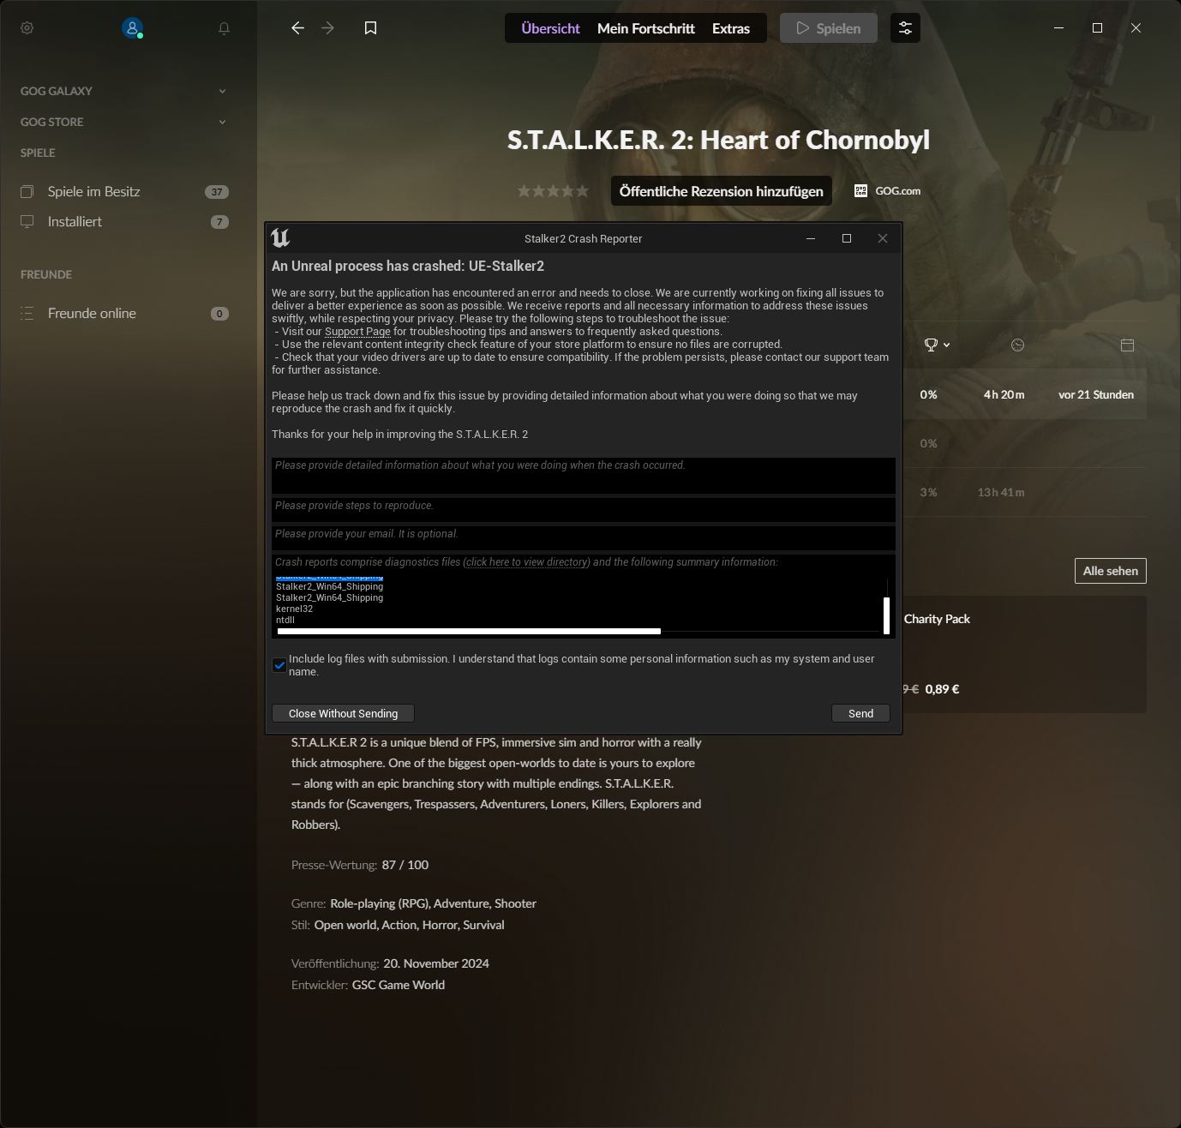
Task: Collapse the GOG STORE section
Action: click(x=222, y=122)
